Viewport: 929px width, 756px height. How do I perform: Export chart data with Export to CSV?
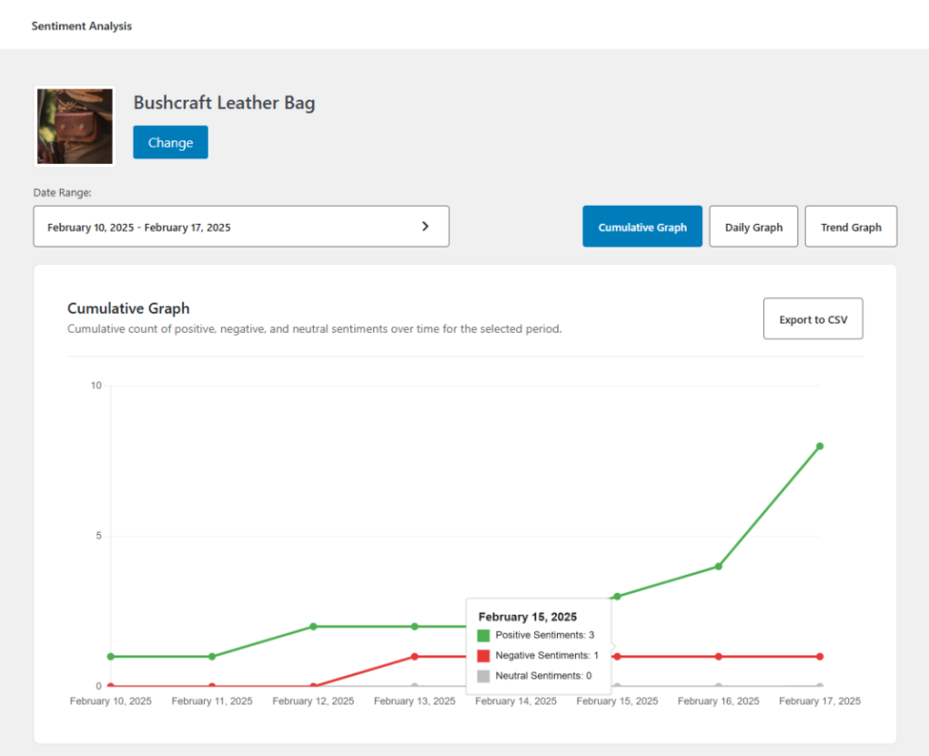(812, 320)
